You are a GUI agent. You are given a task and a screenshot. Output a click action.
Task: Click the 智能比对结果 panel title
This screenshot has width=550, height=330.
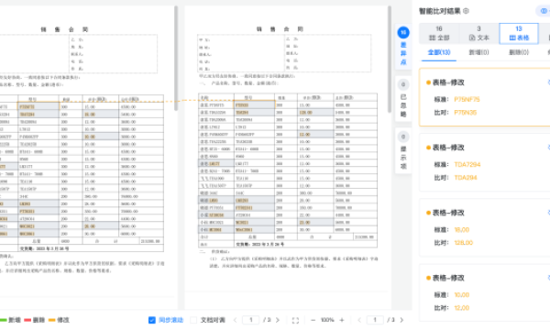[x=440, y=11]
